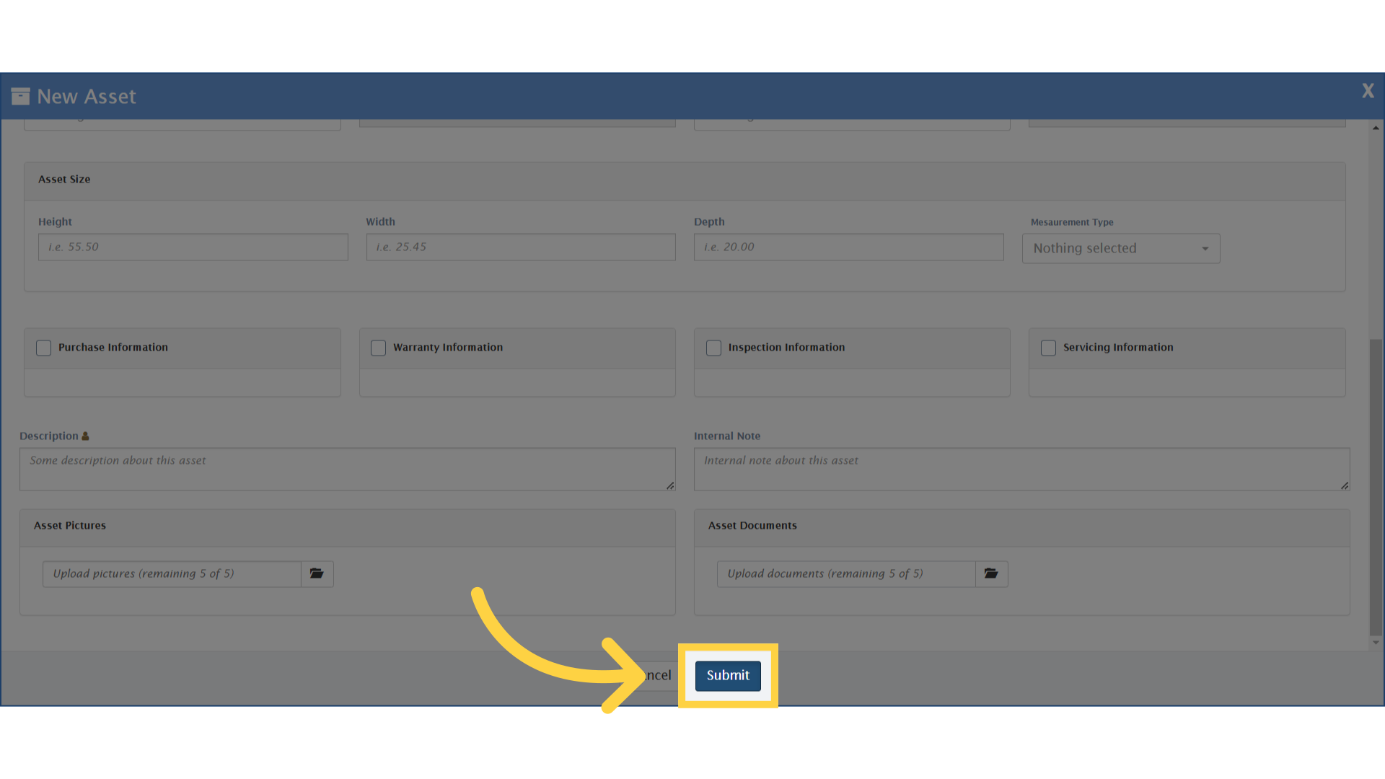Click the person icon next to Description label
Viewport: 1385px width, 779px height.
(85, 435)
